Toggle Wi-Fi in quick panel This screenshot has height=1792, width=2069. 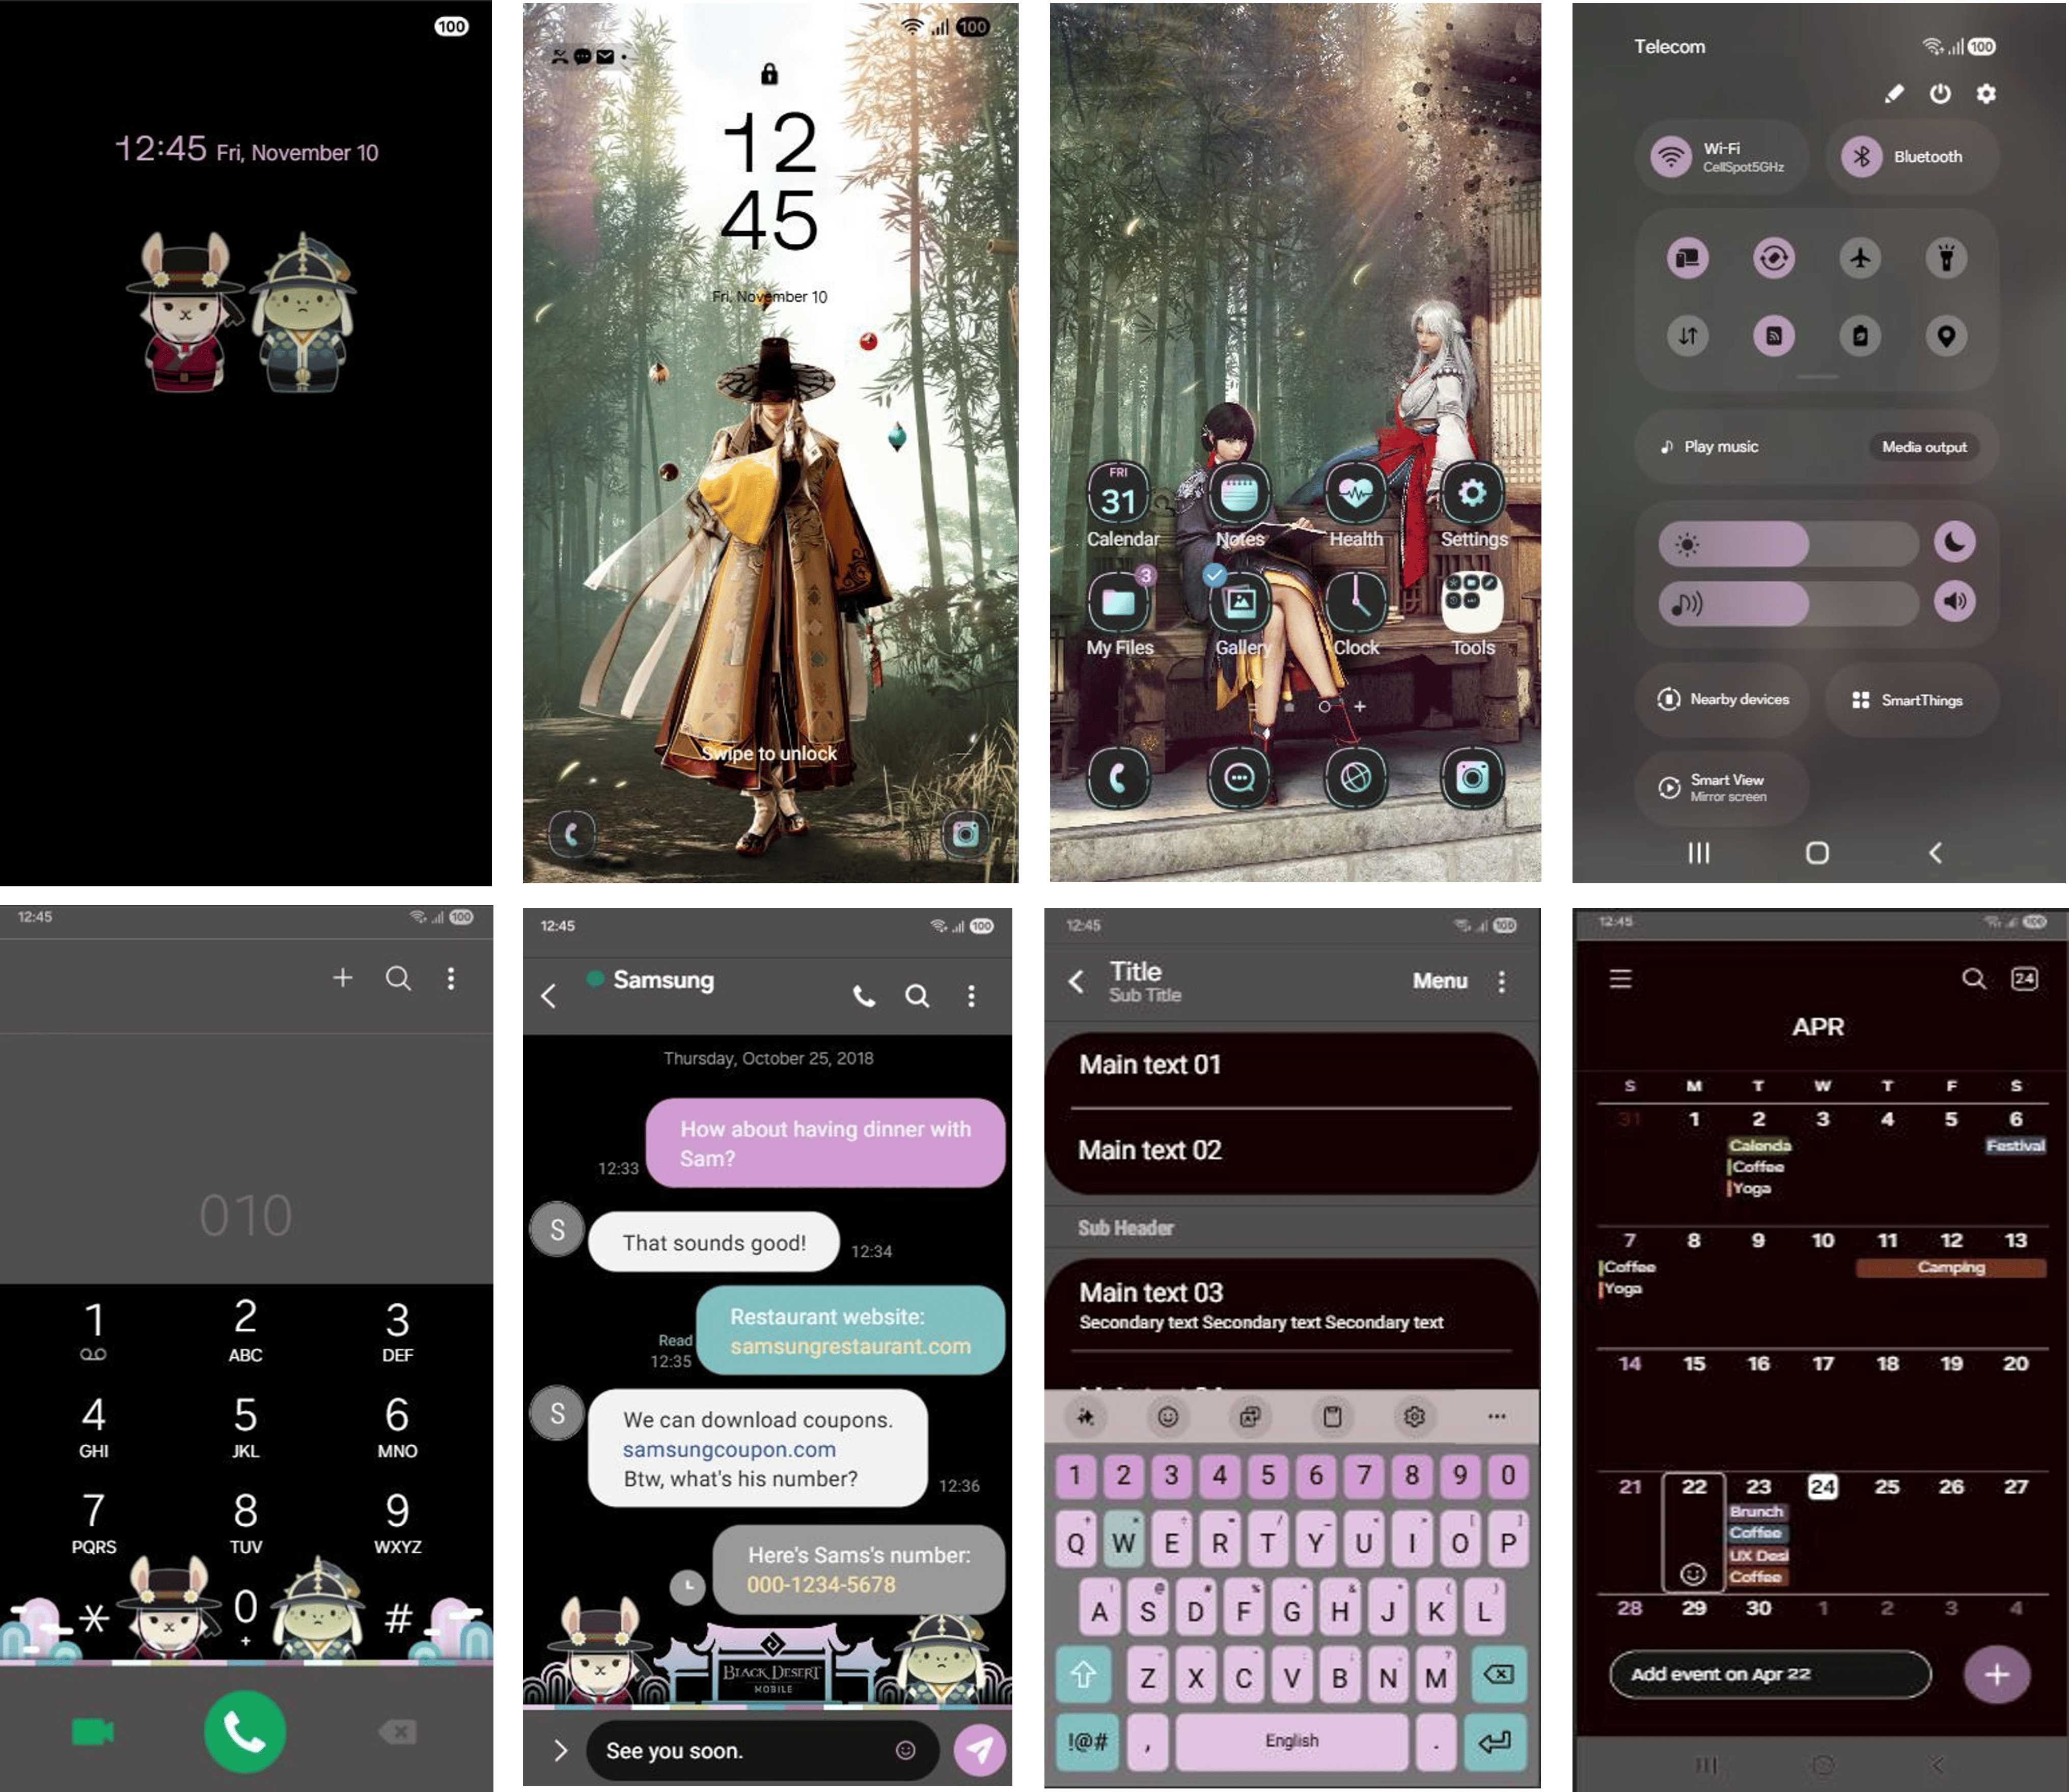coord(1671,156)
